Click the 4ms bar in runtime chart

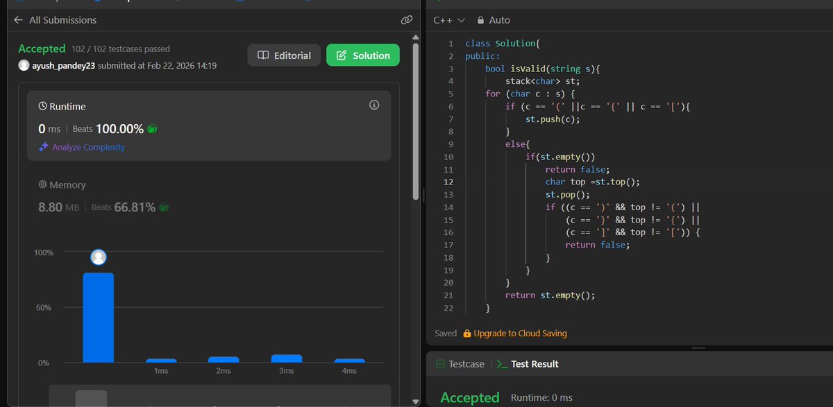349,361
